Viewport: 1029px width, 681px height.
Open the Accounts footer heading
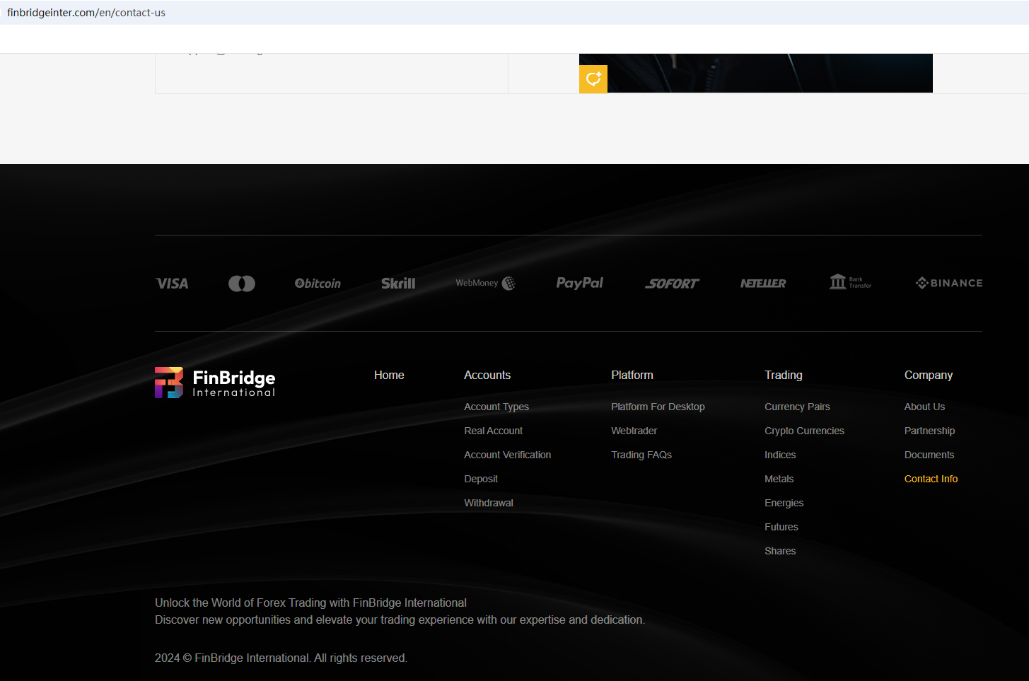coord(487,376)
